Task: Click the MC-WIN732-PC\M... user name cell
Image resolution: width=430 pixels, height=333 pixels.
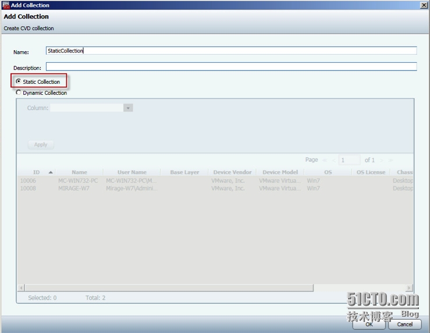Action: click(x=131, y=180)
